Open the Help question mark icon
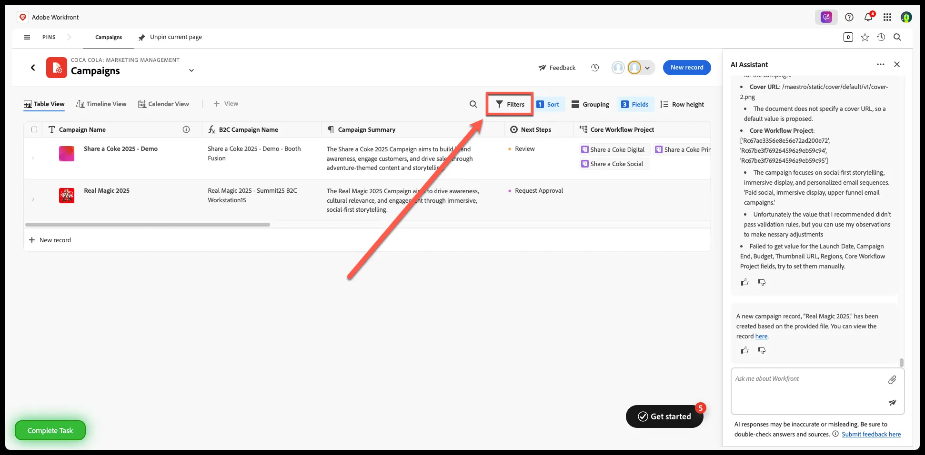Screen dimensions: 925x455 849,17
